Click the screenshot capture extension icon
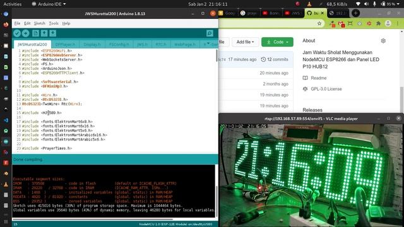404x227 pixels. click(x=350, y=23)
